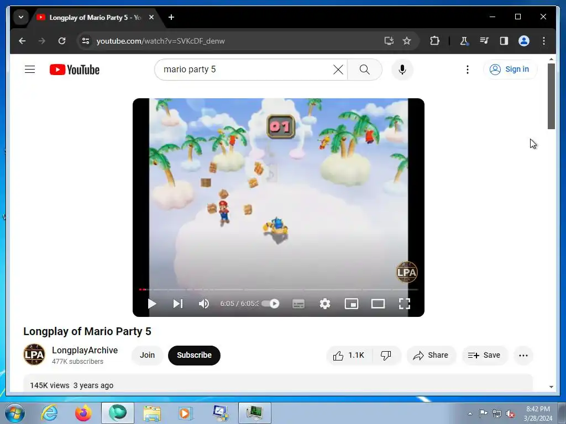566x424 pixels.
Task: Open more actions ellipsis menu
Action: 523,356
